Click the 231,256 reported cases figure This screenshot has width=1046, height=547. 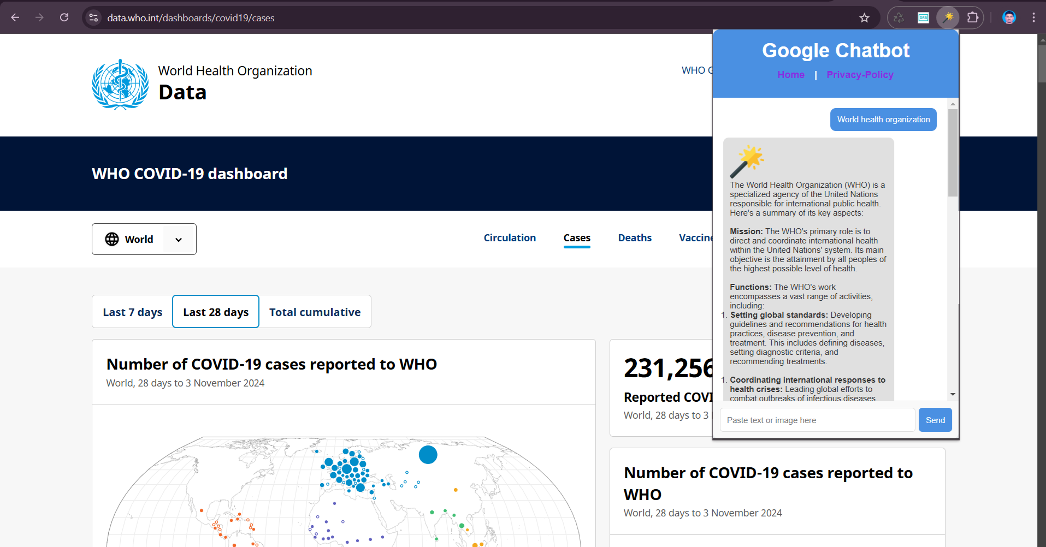tap(669, 368)
